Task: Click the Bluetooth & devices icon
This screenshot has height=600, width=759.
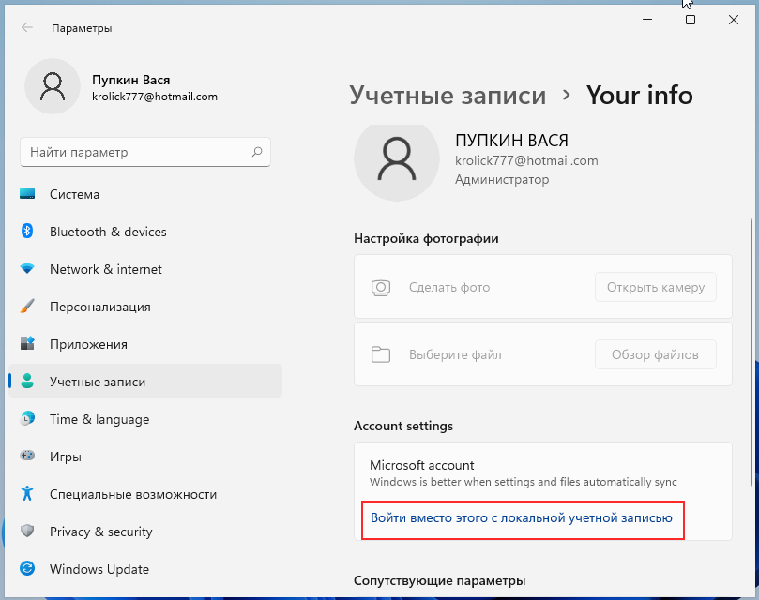Action: [x=28, y=232]
